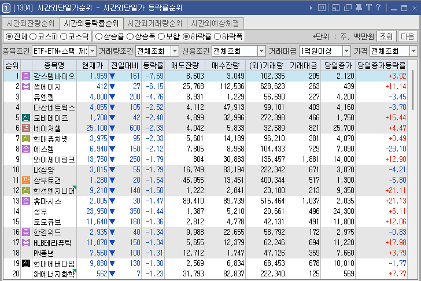Select the 상승폭 radio button
This screenshot has width=421, height=281.
coord(130,36)
